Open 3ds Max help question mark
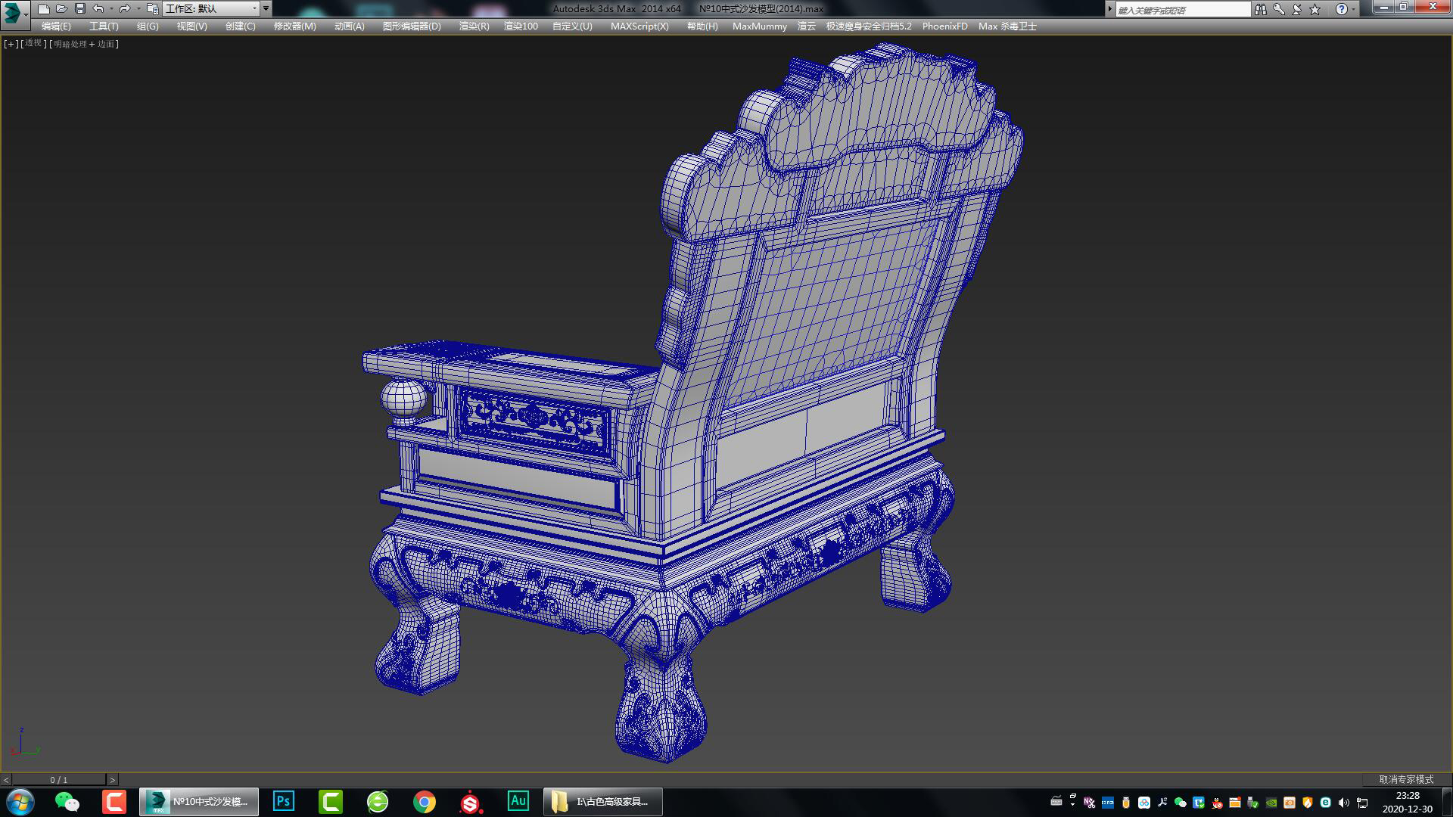The height and width of the screenshot is (817, 1453). coord(1340,9)
